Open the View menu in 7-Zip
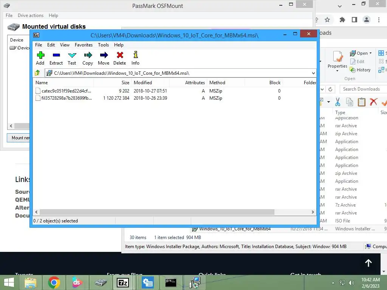 pyautogui.click(x=65, y=45)
